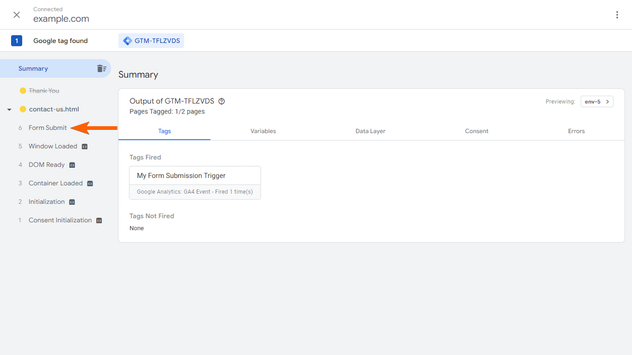Image resolution: width=632 pixels, height=355 pixels.
Task: Collapse the contact-us.html event group
Action: 9,109
